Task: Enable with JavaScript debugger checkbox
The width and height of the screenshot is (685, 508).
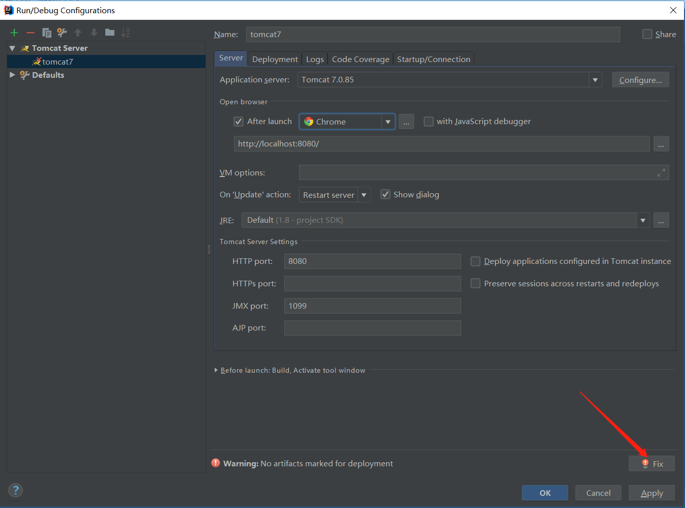Action: pyautogui.click(x=429, y=122)
